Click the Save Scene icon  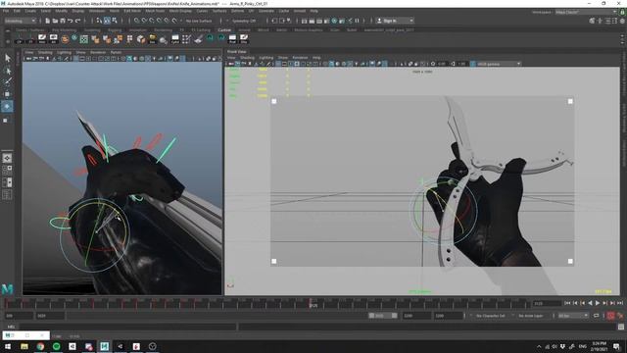[63, 21]
